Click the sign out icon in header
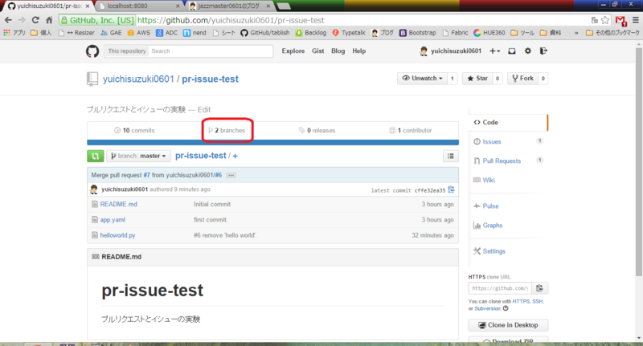643x346 pixels. pos(543,51)
